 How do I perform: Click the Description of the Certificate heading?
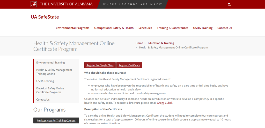pos(103,109)
